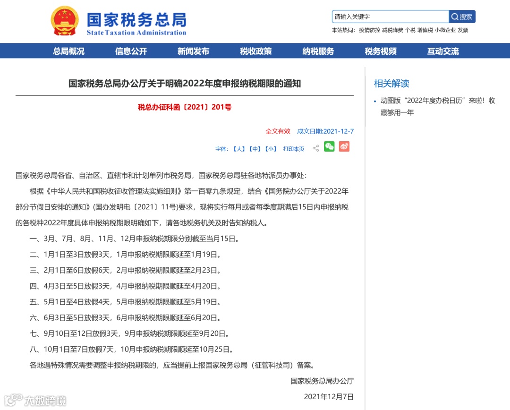Viewport: 510px width, 410px height.
Task: Click hot keyword 发票
Action: [463, 30]
